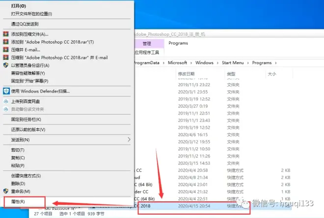Click the WinRAR icon beside 添加到压缩文件(A)...
Viewport: 324px width, 218px height.
point(6,34)
